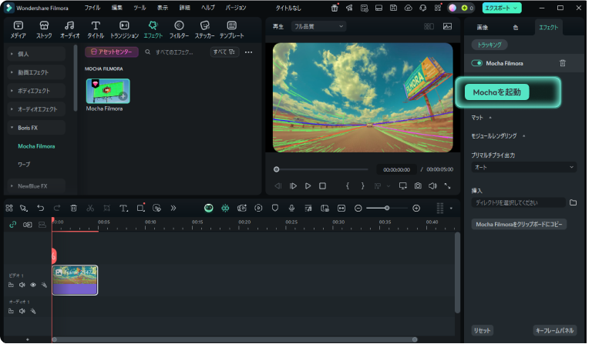Click the リセット reset button
This screenshot has width=592, height=344.
[x=482, y=331]
